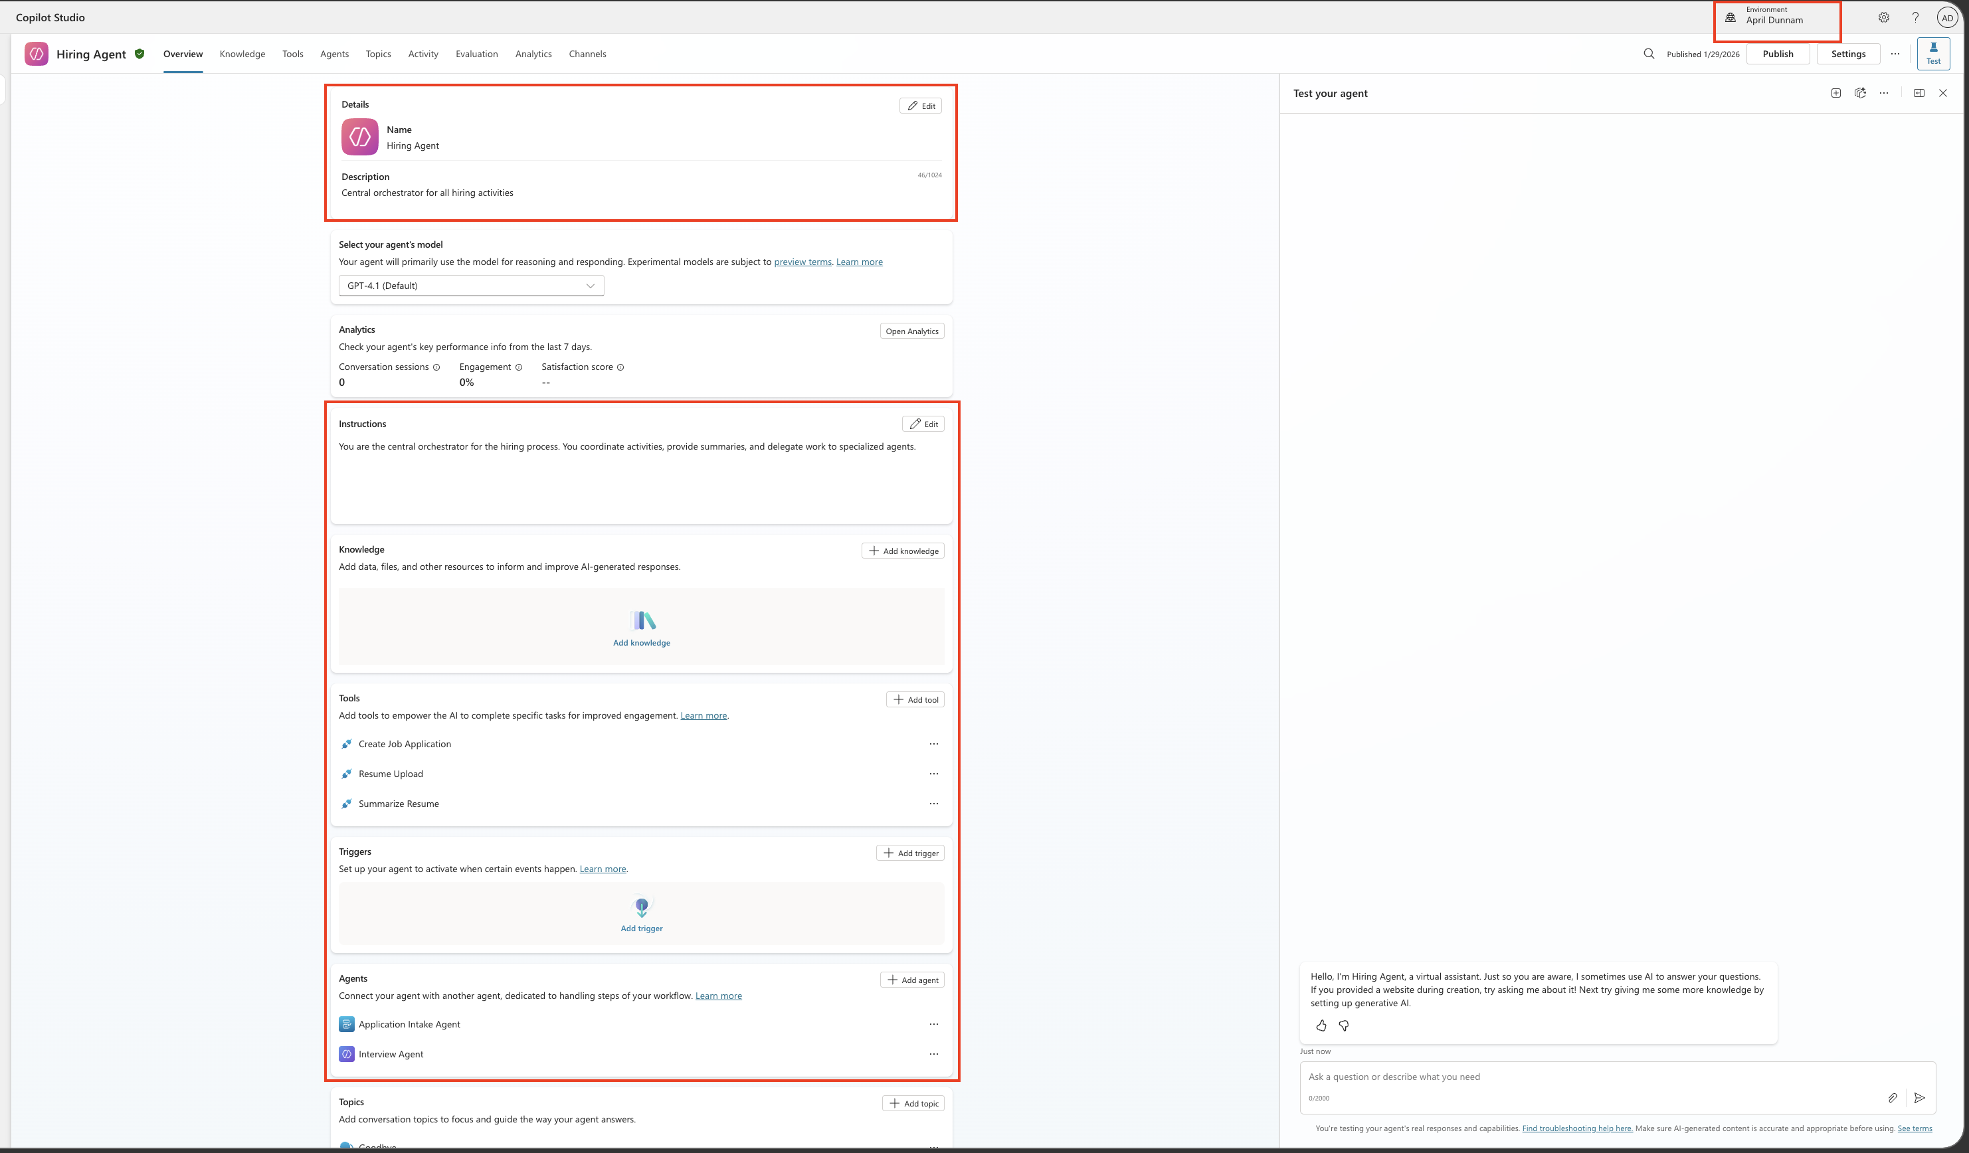Open more options for Interview Agent
This screenshot has height=1153, width=1969.
934,1054
